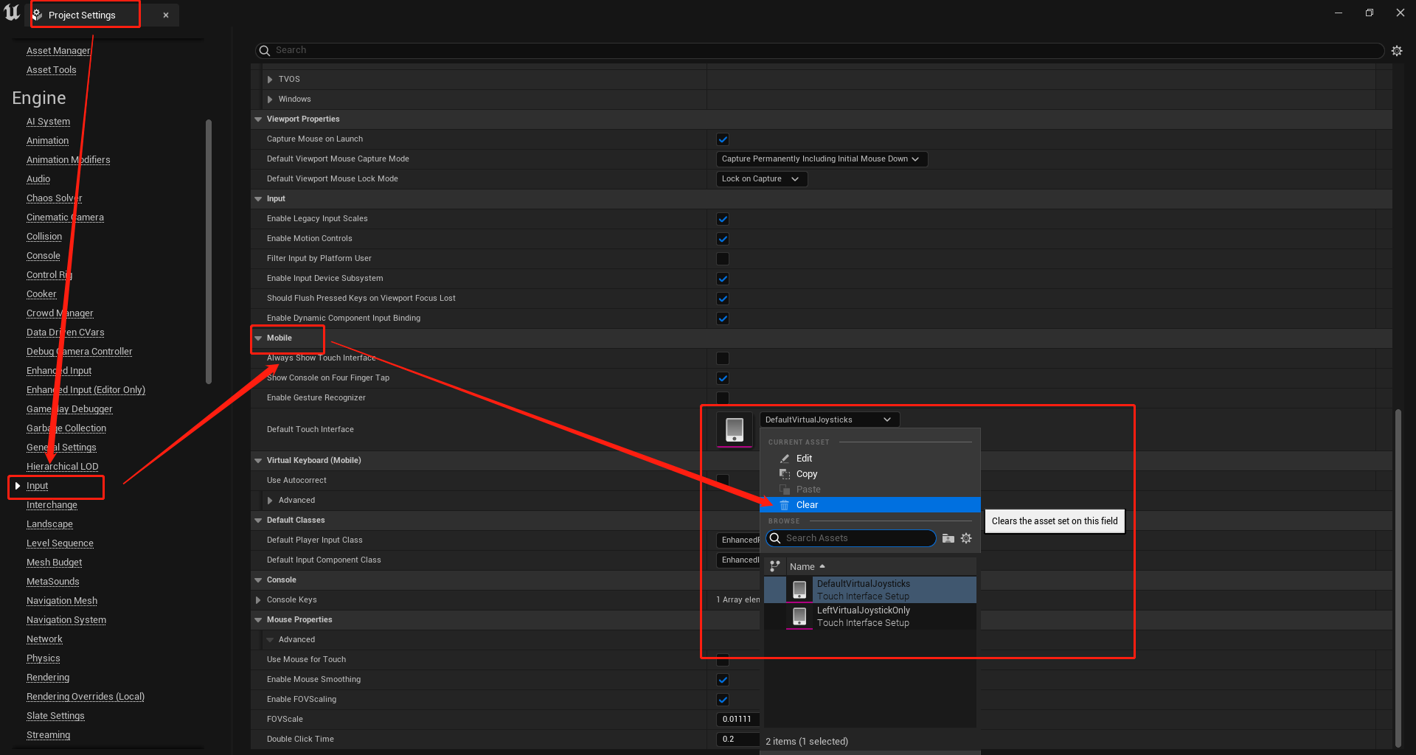Open the settings gear beside search bar
1416x755 pixels.
tap(1396, 51)
